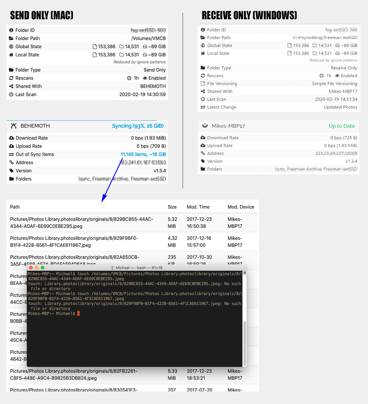Click the Size column header

pos(172,207)
